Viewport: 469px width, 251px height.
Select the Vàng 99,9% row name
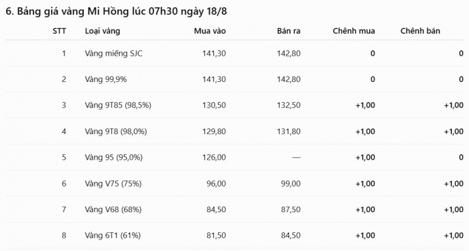point(106,79)
